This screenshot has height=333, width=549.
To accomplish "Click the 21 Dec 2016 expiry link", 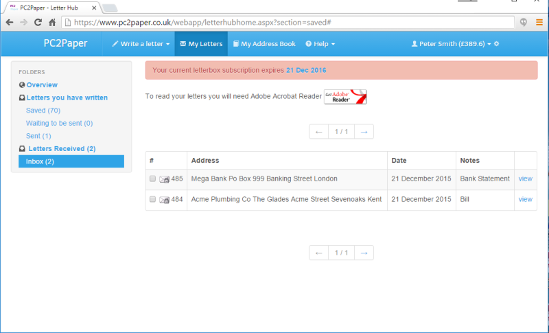I will coord(306,70).
